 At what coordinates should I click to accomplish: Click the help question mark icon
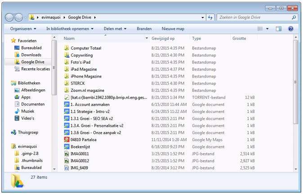tap(291, 29)
